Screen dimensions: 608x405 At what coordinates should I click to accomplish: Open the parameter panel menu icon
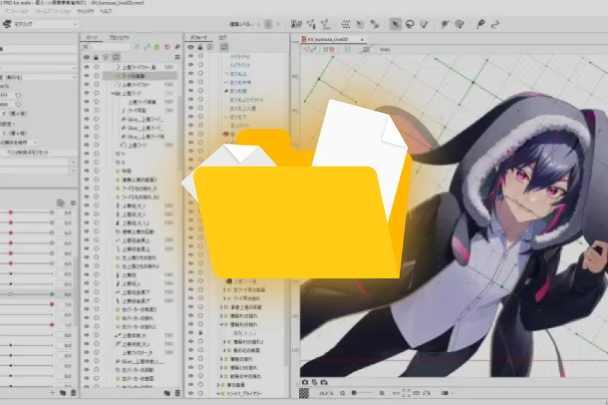point(73,202)
